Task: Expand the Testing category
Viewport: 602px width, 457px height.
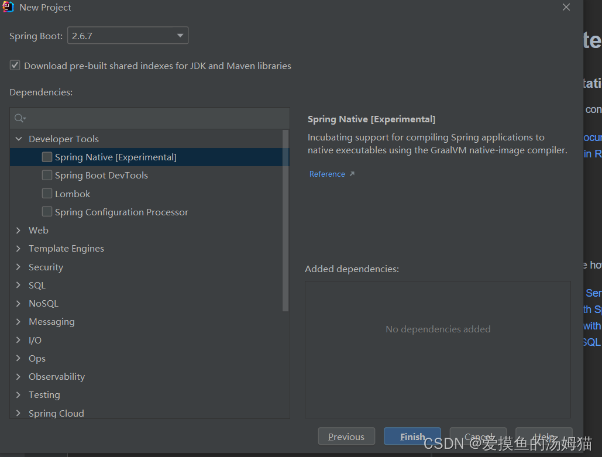Action: (19, 395)
